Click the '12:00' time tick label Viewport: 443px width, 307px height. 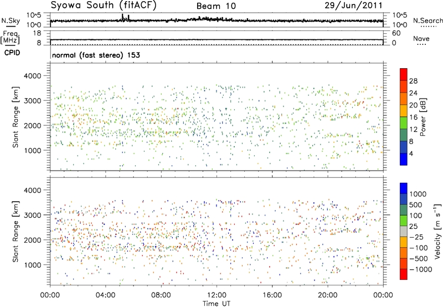217,295
